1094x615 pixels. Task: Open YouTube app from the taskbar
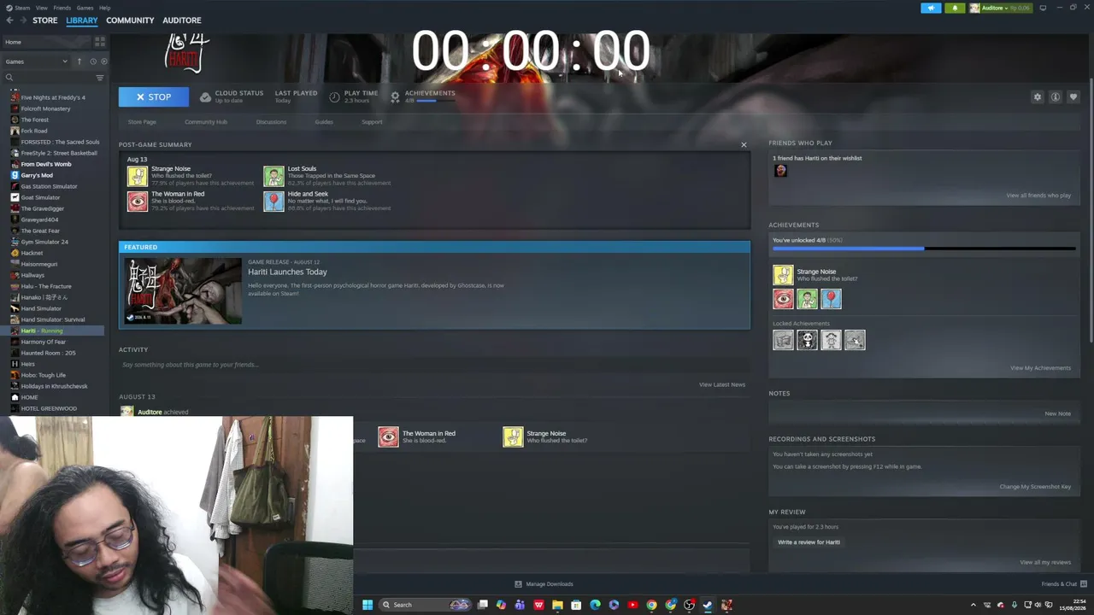coord(632,605)
